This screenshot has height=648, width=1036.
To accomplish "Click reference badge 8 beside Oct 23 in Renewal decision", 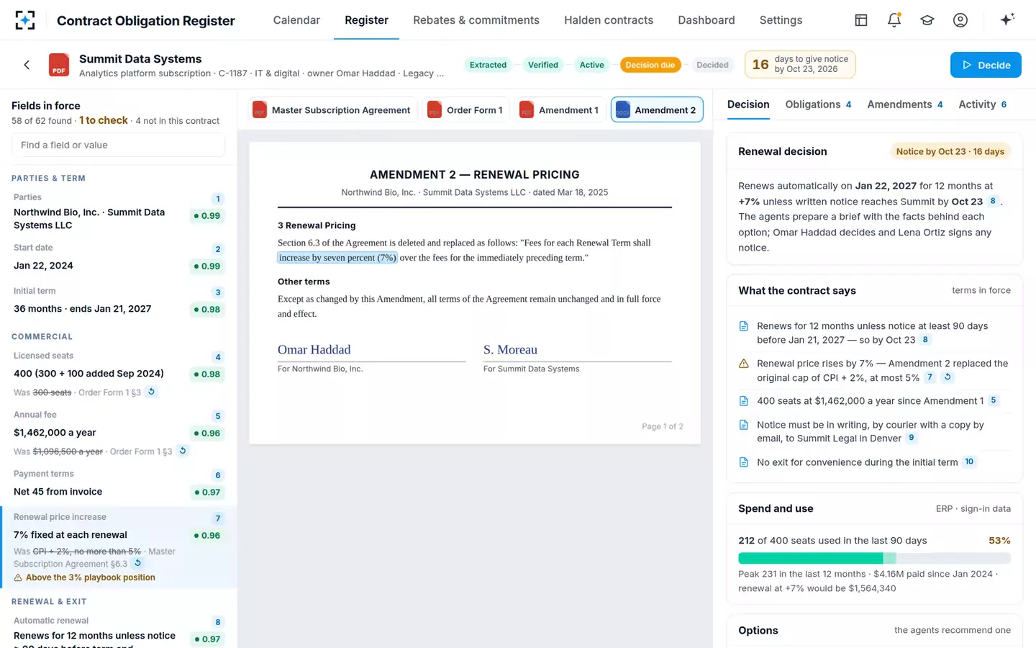I will tap(993, 201).
